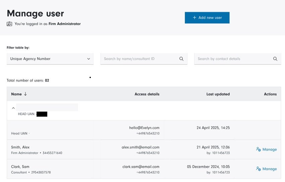Click the chevron arrow on the filter dropdown
Viewport: 285px width, 182px height.
(89, 59)
